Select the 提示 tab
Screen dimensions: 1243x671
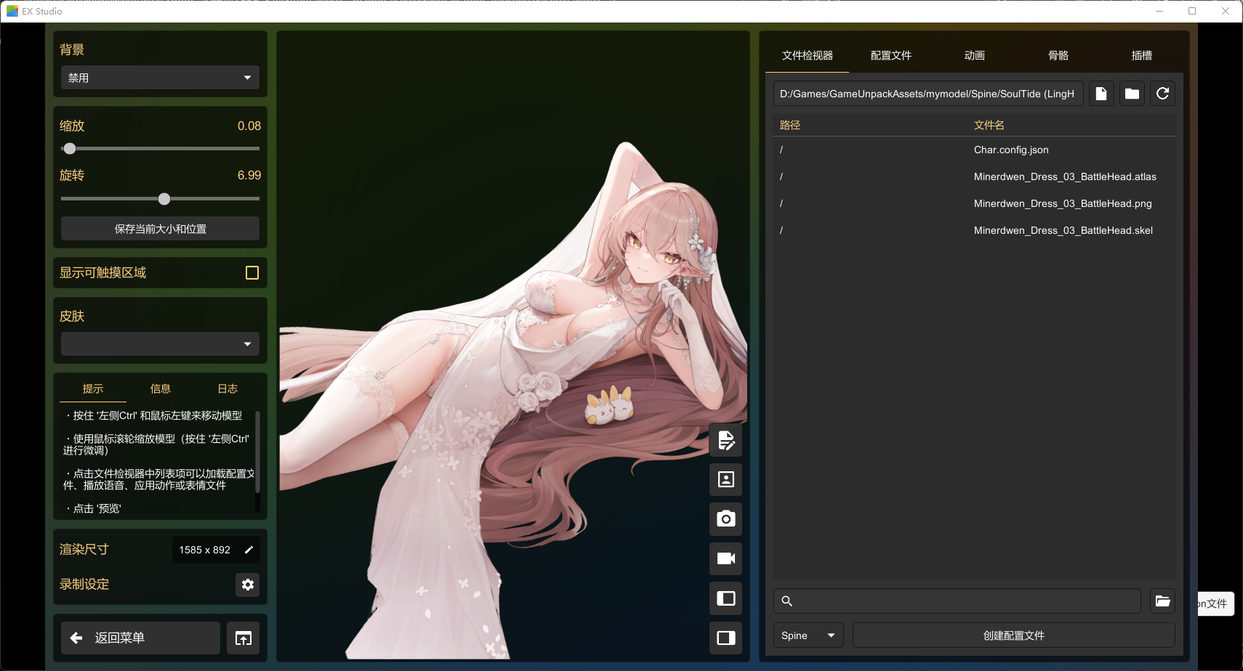point(93,389)
